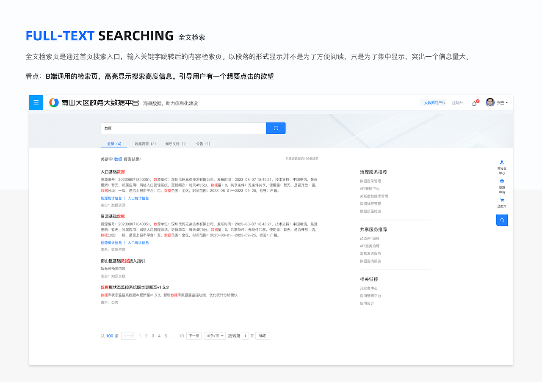
Task: Go to pagination page 10
Action: (181, 336)
